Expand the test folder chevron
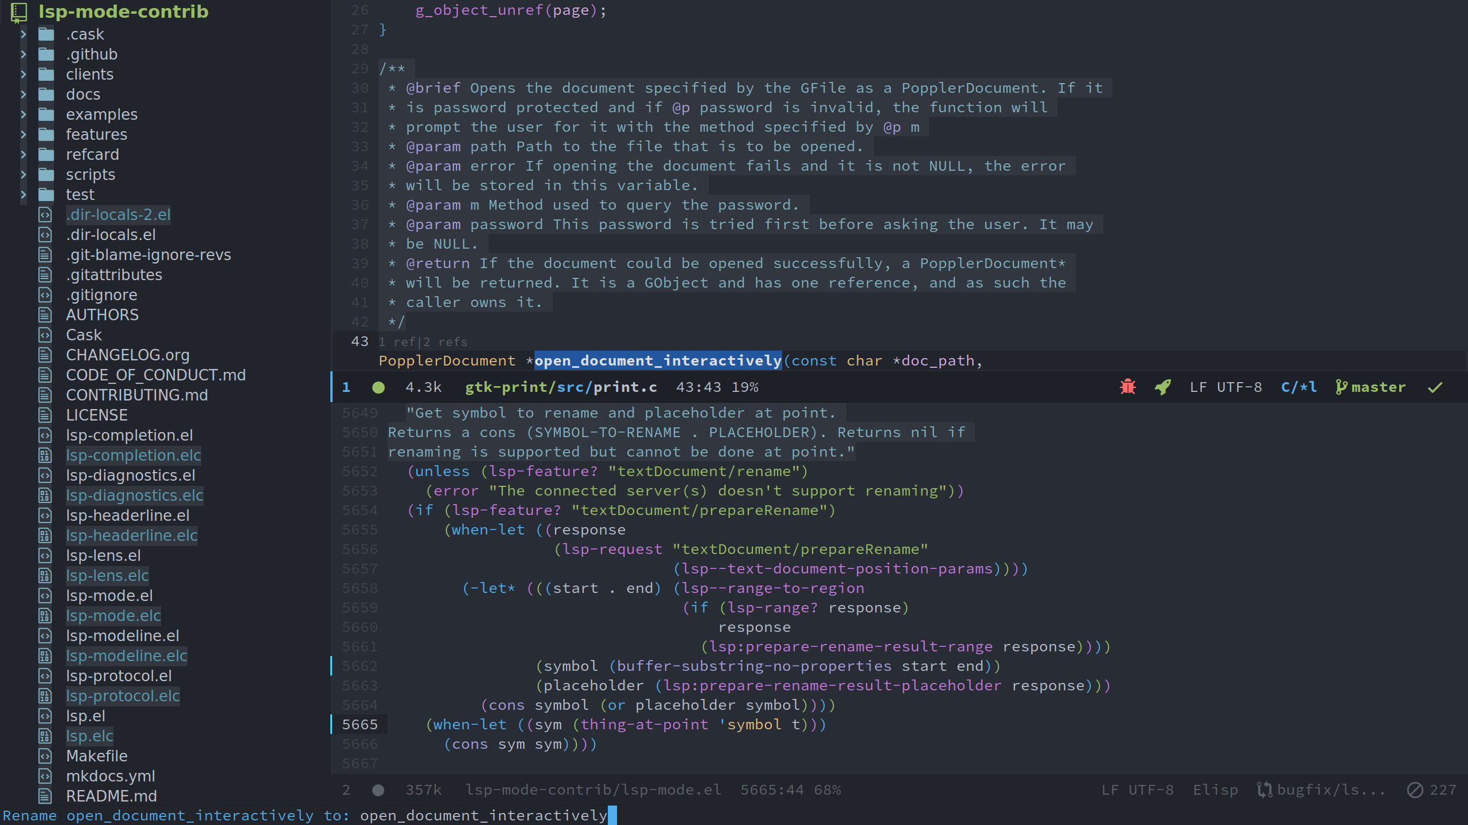 click(24, 195)
